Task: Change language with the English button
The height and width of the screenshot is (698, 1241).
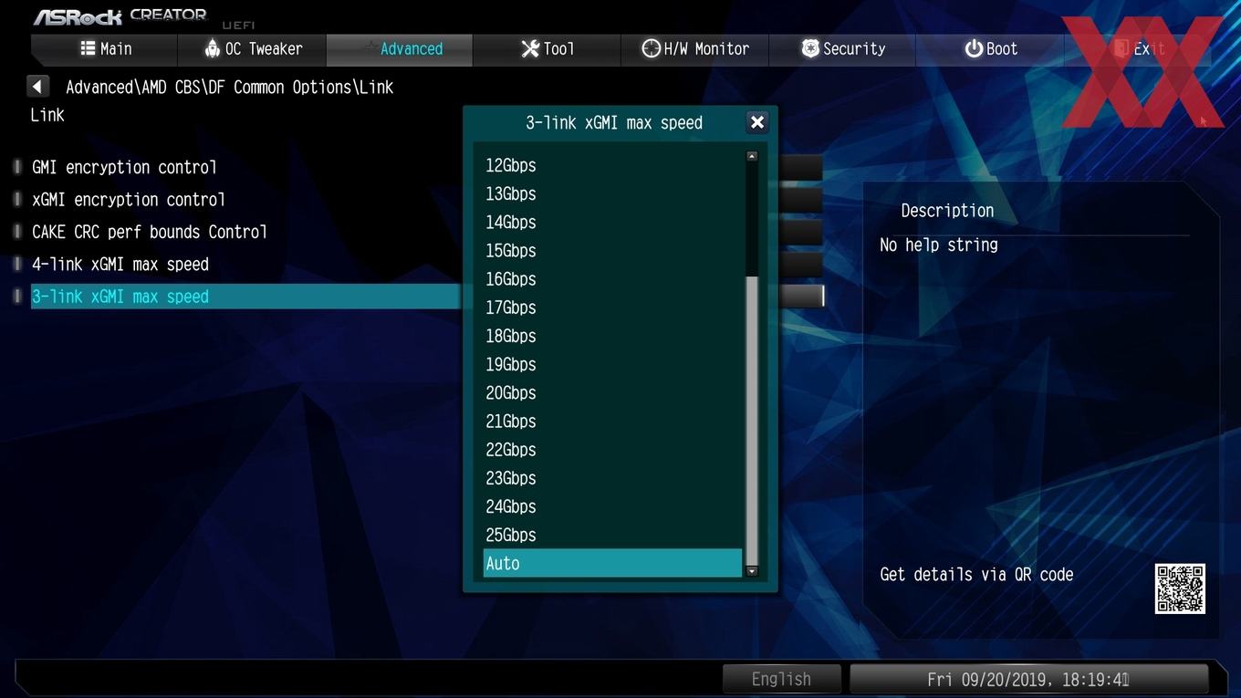Action: 781,679
